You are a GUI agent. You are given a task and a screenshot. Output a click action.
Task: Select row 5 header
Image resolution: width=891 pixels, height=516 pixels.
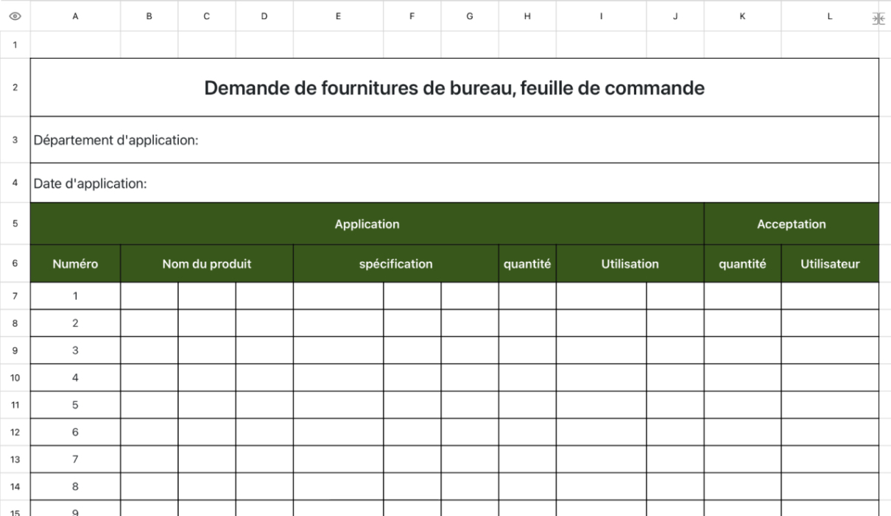[15, 223]
